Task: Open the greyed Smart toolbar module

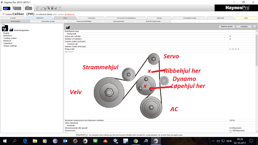Action: pos(17,8)
